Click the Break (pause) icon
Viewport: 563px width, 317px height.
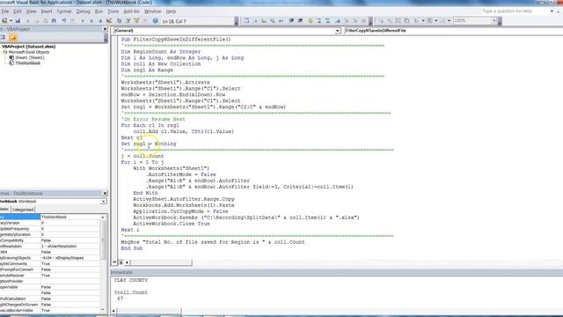point(91,21)
